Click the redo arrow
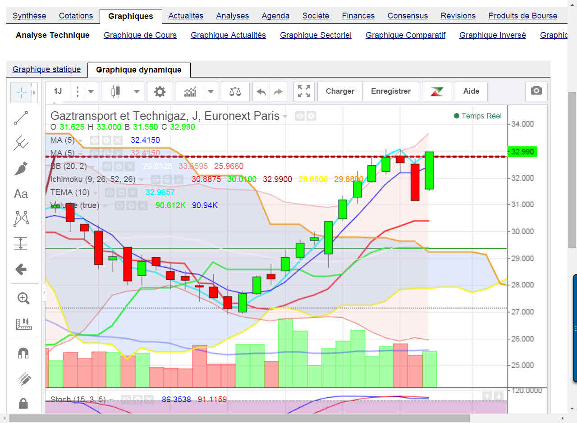The height and width of the screenshot is (423, 577). coord(279,91)
